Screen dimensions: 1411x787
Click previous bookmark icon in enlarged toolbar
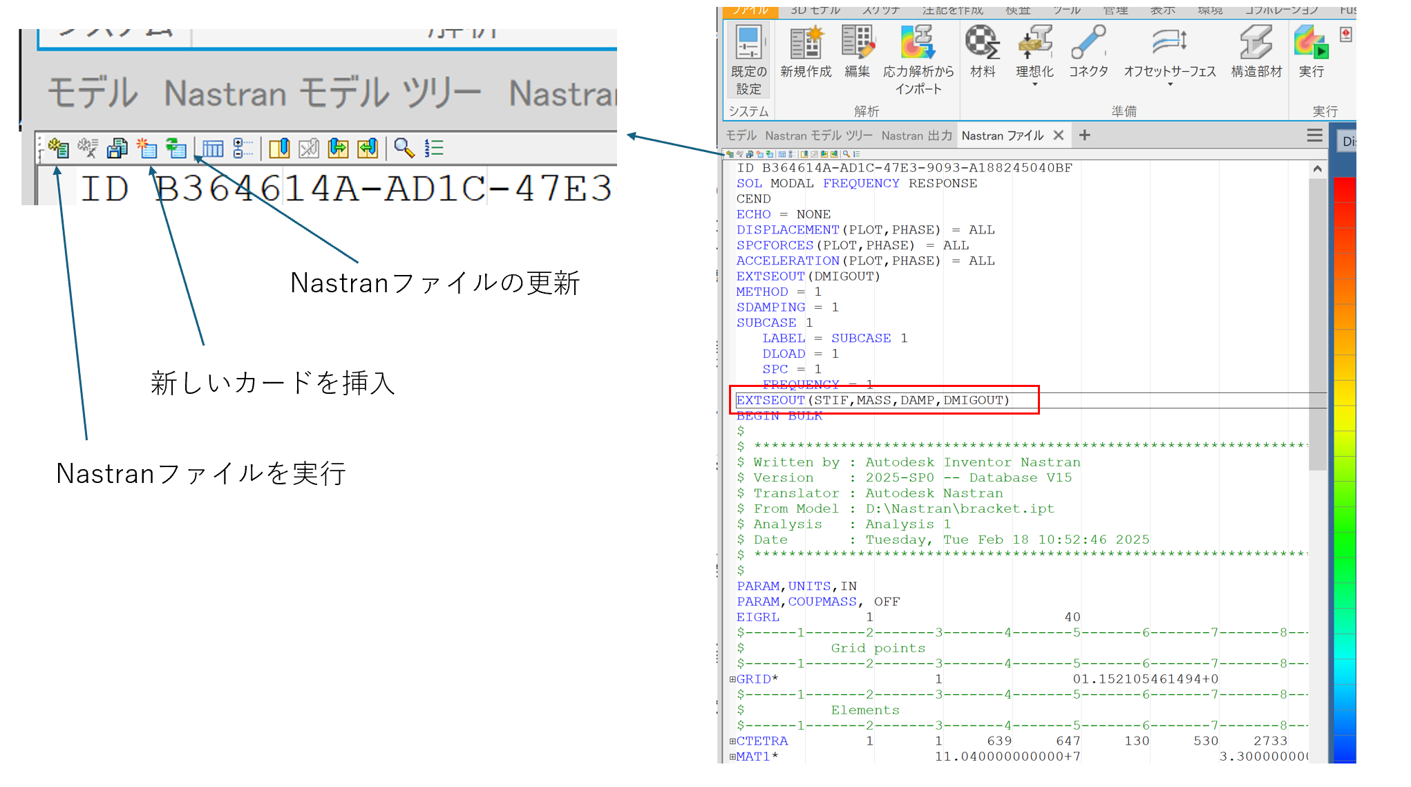tap(368, 148)
